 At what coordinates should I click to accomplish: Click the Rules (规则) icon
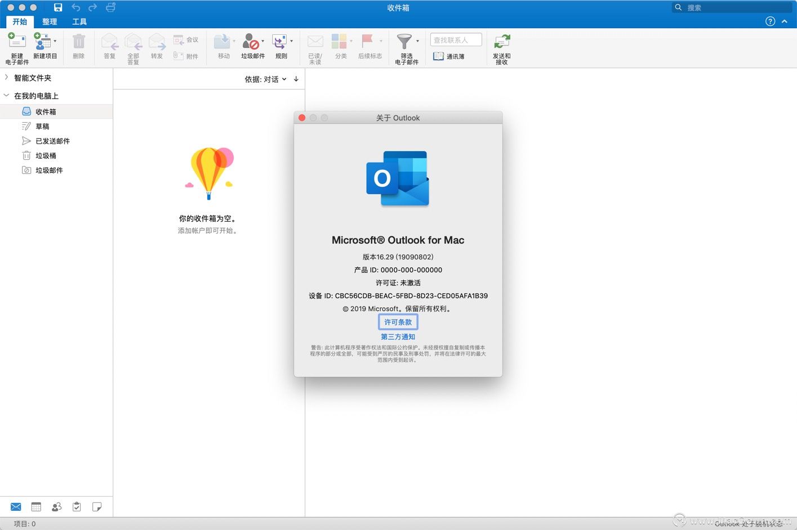click(279, 41)
